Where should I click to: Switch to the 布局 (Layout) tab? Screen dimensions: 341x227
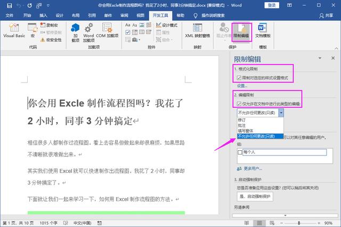(x=76, y=15)
